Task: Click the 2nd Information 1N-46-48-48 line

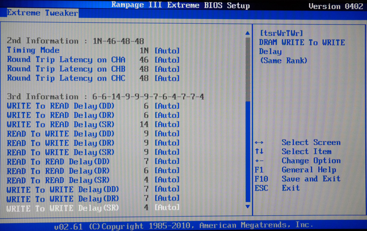Action: (x=75, y=41)
